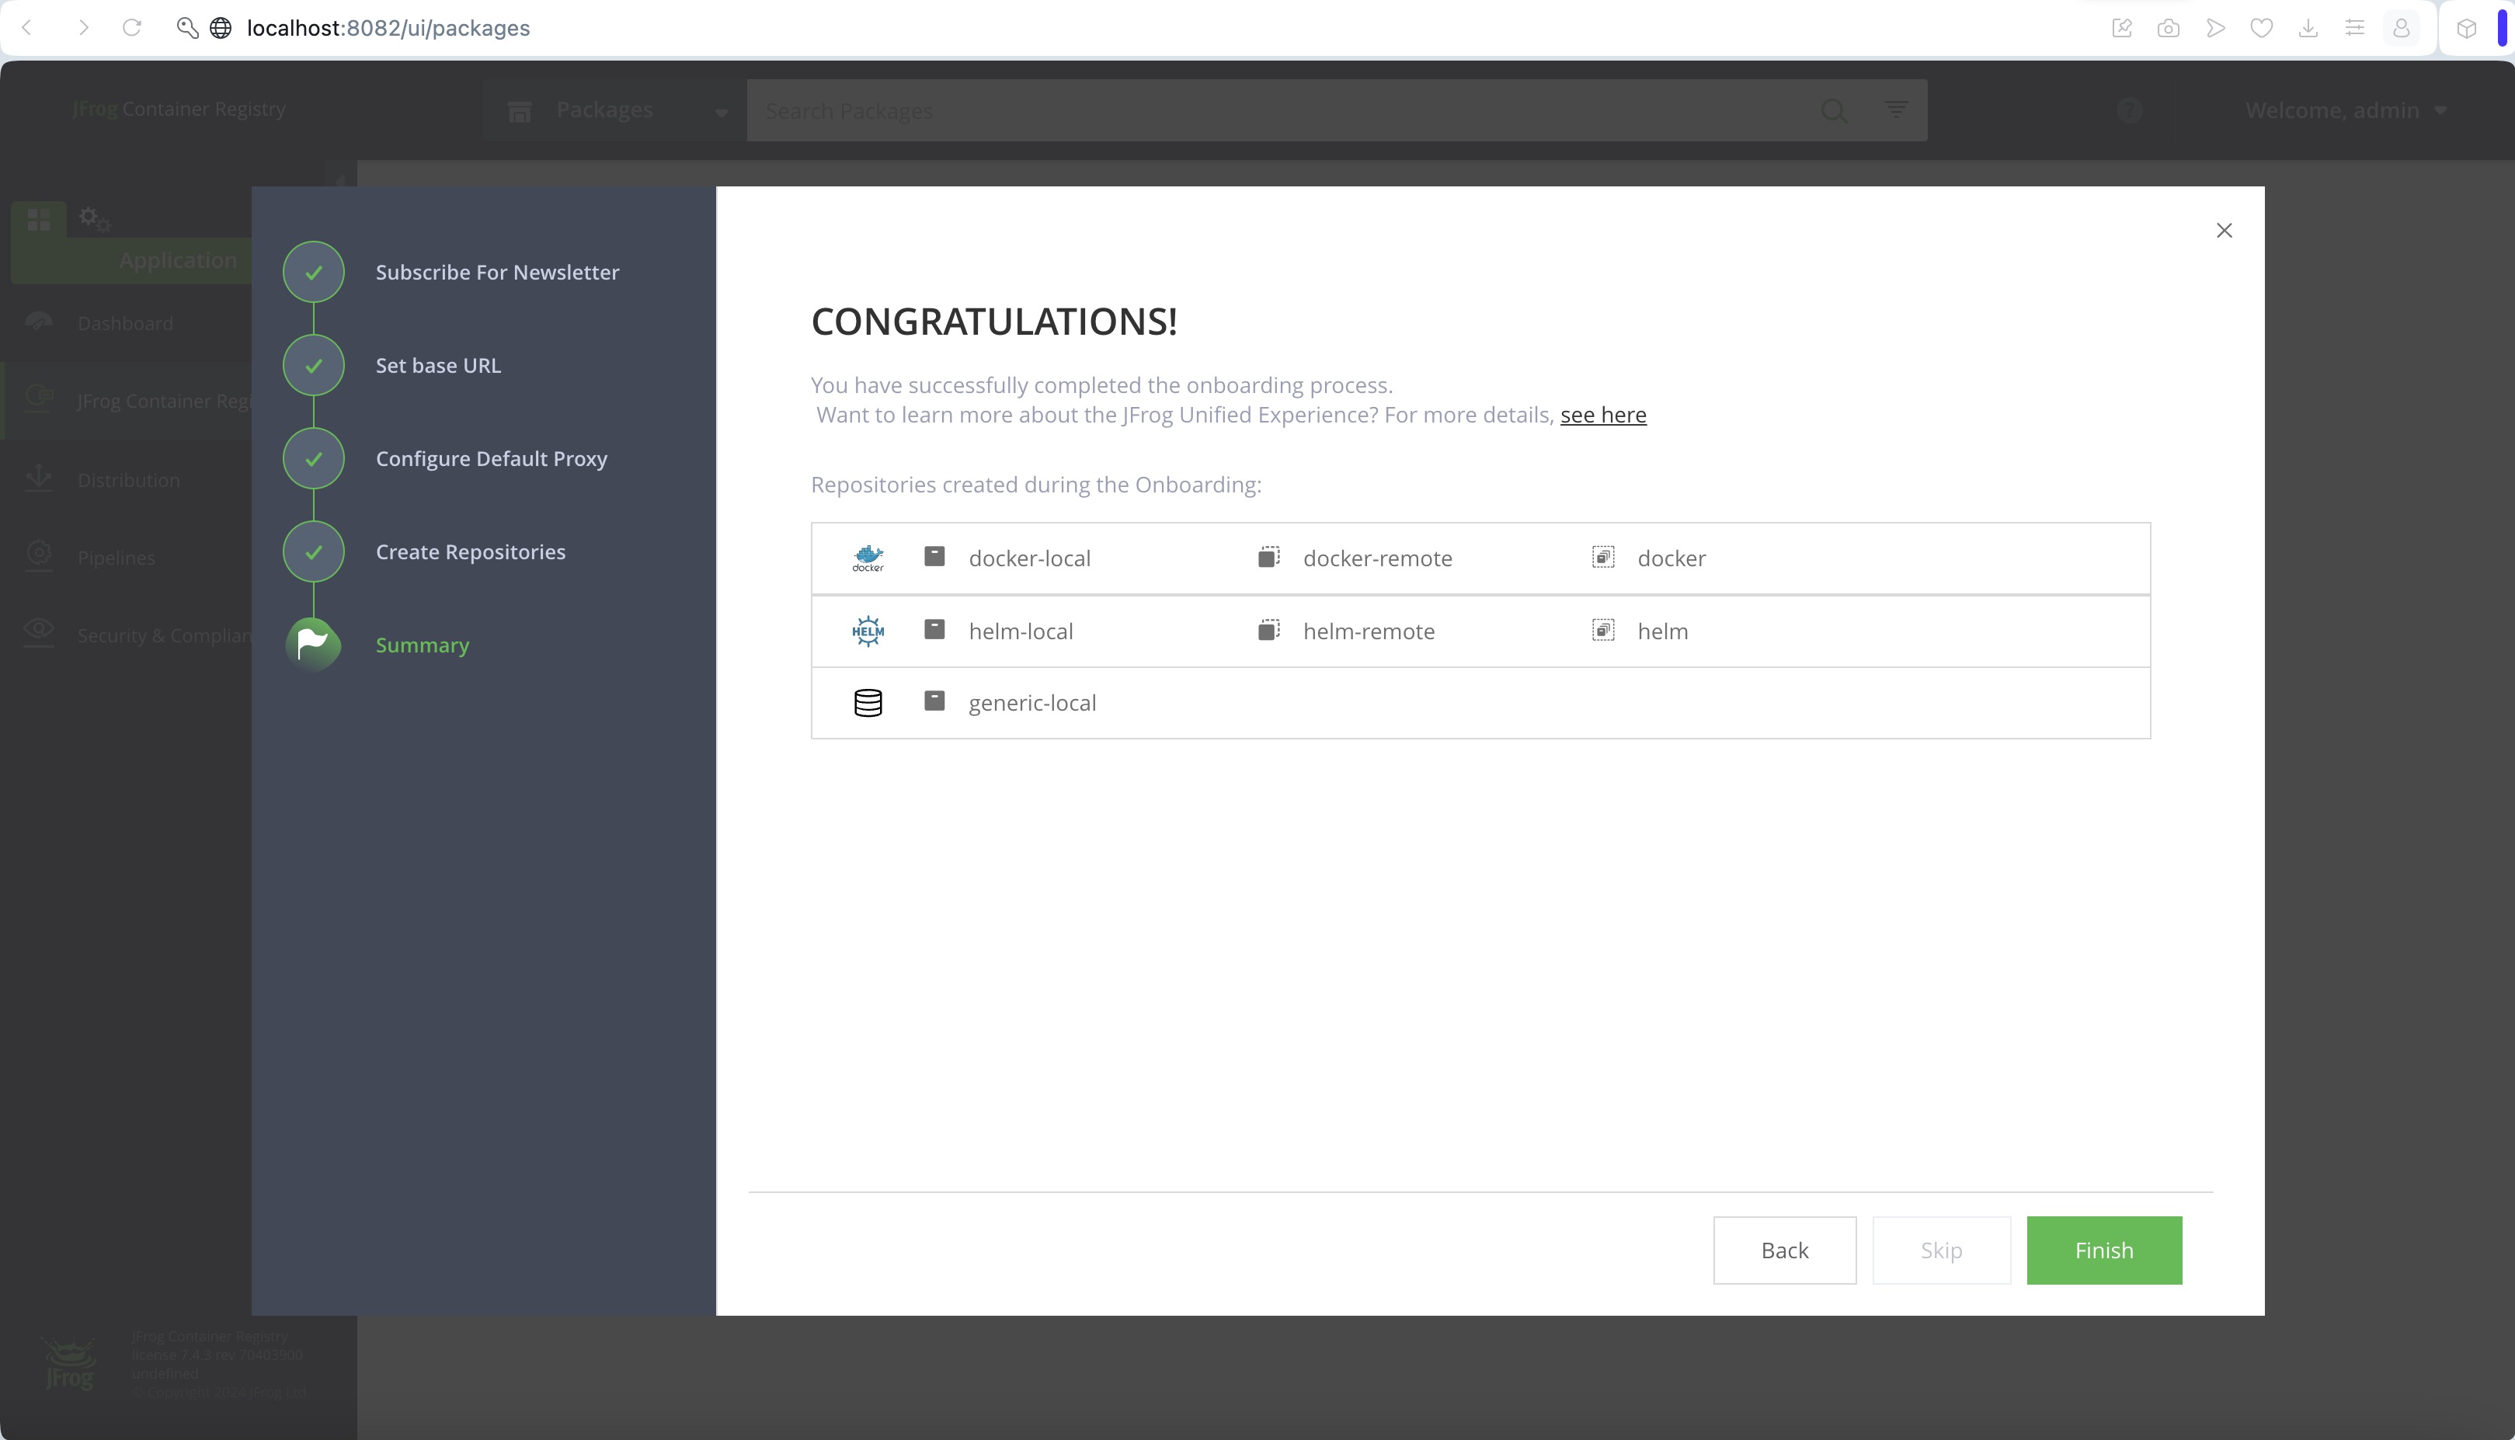Click the search magnifier icon in header
This screenshot has width=2515, height=1440.
[x=1832, y=110]
